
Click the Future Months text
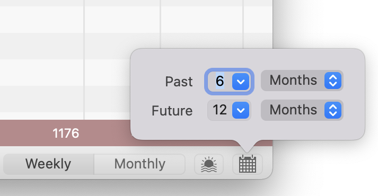pyautogui.click(x=293, y=110)
